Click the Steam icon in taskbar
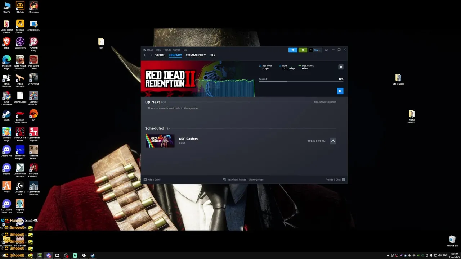The image size is (461, 259). [93, 255]
